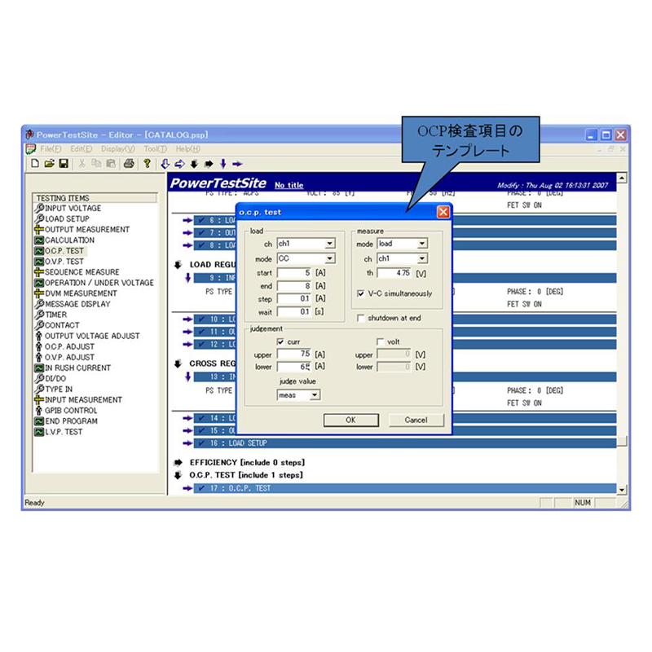Select the END PROGRAM item

tap(72, 423)
